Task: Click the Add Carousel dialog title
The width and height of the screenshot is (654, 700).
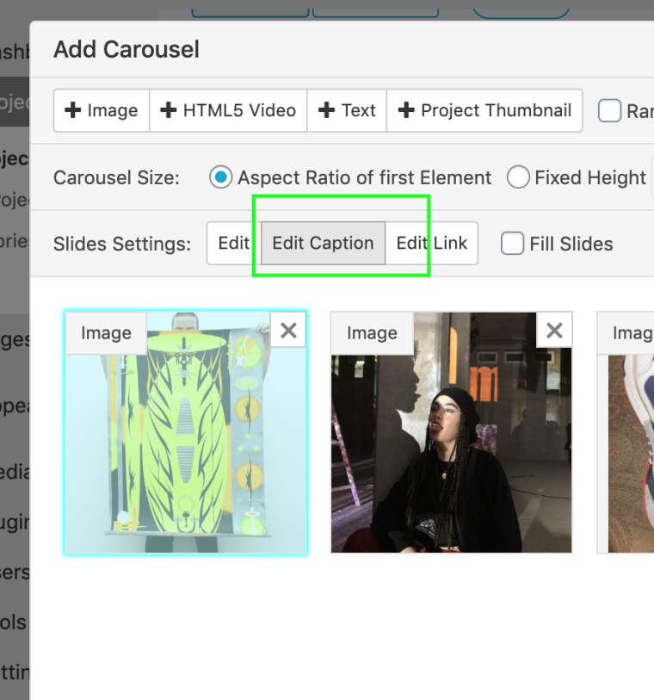Action: pyautogui.click(x=126, y=50)
